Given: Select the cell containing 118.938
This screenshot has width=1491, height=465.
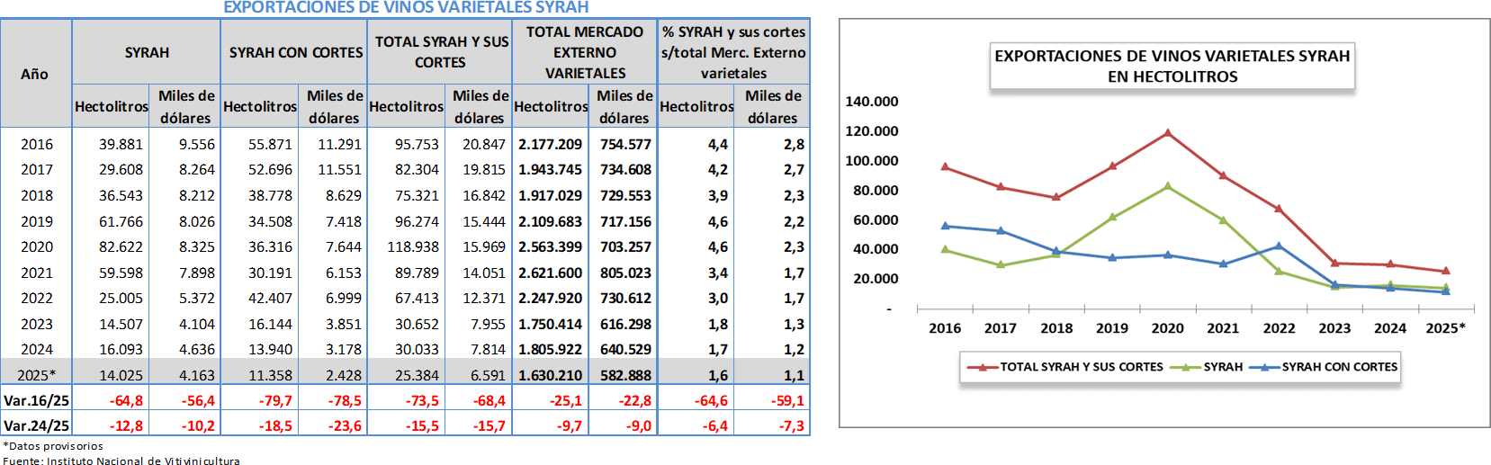Looking at the screenshot, I should coord(412,246).
